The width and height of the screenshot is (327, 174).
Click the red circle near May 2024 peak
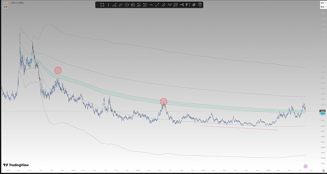point(163,102)
